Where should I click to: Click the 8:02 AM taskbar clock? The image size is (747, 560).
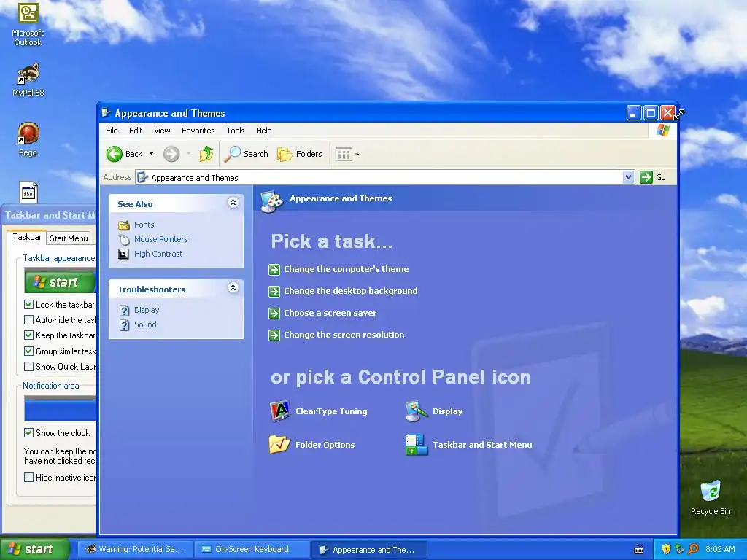pyautogui.click(x=720, y=549)
